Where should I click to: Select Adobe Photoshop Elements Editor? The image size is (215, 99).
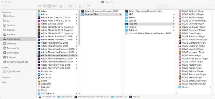[144, 11]
